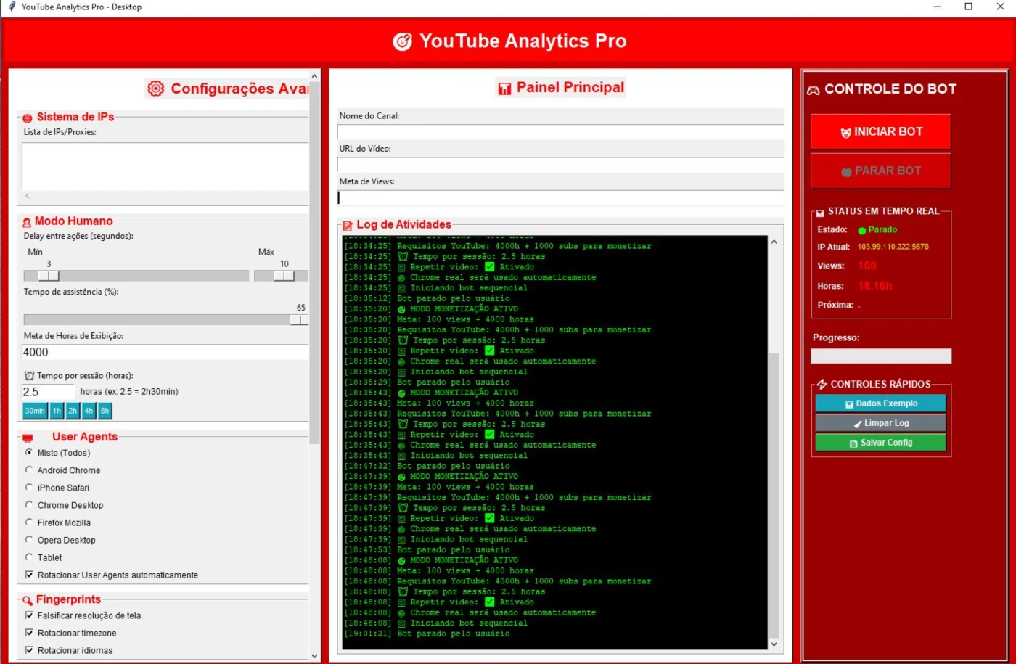Select the Opera Desktop option

(x=29, y=539)
